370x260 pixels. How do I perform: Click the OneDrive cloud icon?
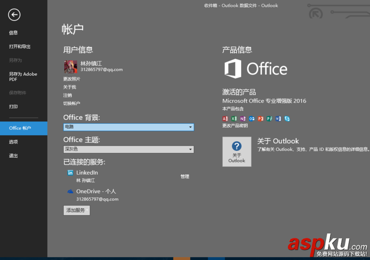pyautogui.click(x=71, y=192)
